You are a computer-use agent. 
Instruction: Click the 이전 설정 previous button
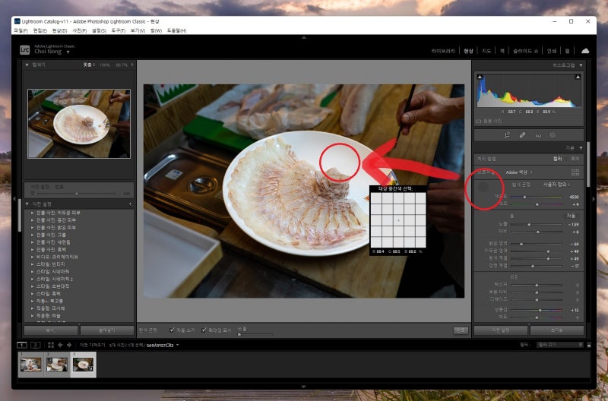tap(501, 330)
